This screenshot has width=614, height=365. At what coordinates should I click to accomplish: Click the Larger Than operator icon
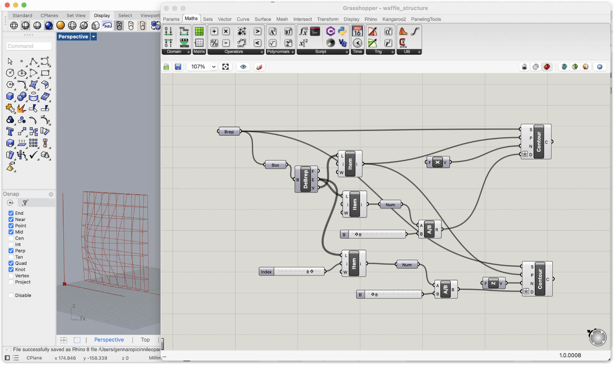[257, 31]
